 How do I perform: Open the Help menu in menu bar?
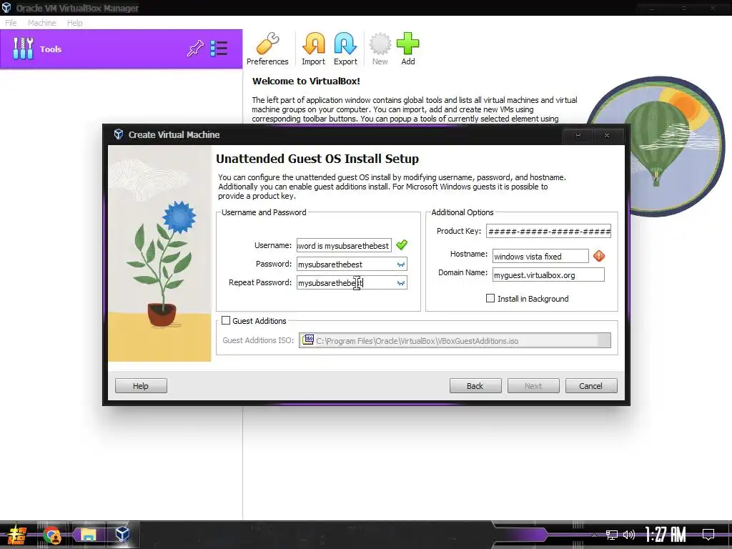click(74, 22)
